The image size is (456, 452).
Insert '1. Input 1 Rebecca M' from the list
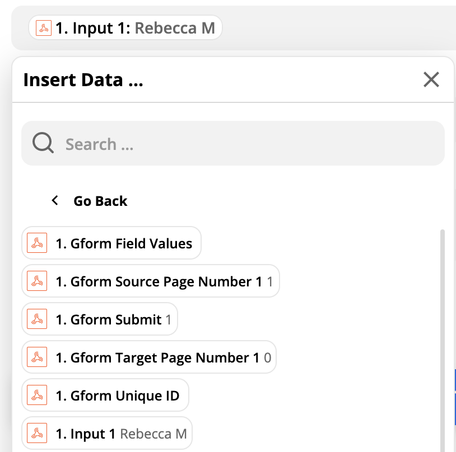pos(107,433)
